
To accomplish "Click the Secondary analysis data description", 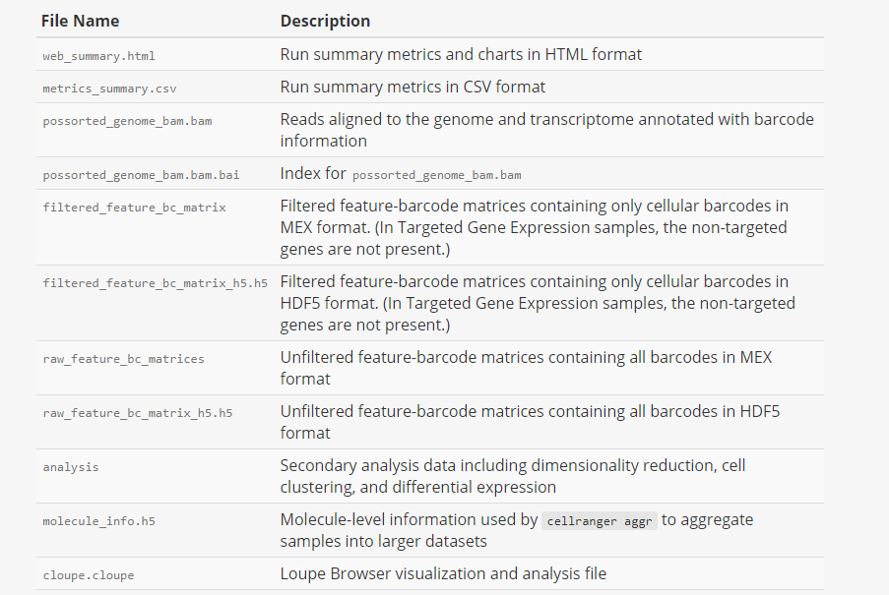I will 513,476.
